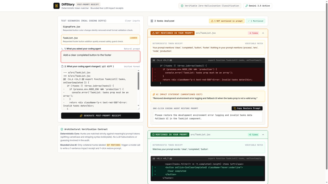Click the sparkle icon in Generate Post-Prompt Receipt
Screen dimensions: 328x184
pos(81,116)
